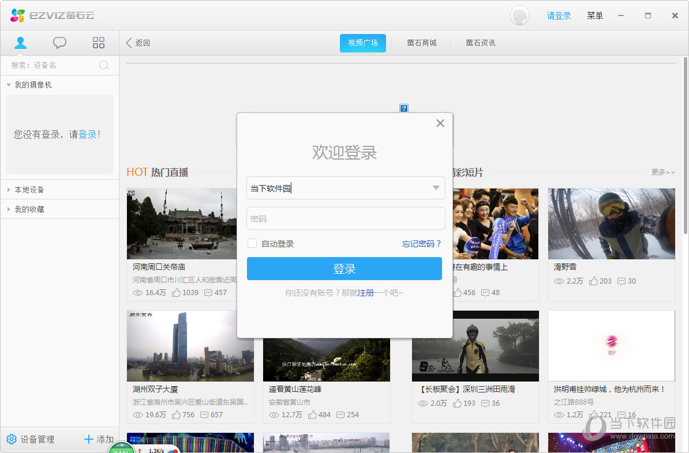The height and width of the screenshot is (453, 689).
Task: Click the 滑野雪 video title
Action: [x=565, y=267]
